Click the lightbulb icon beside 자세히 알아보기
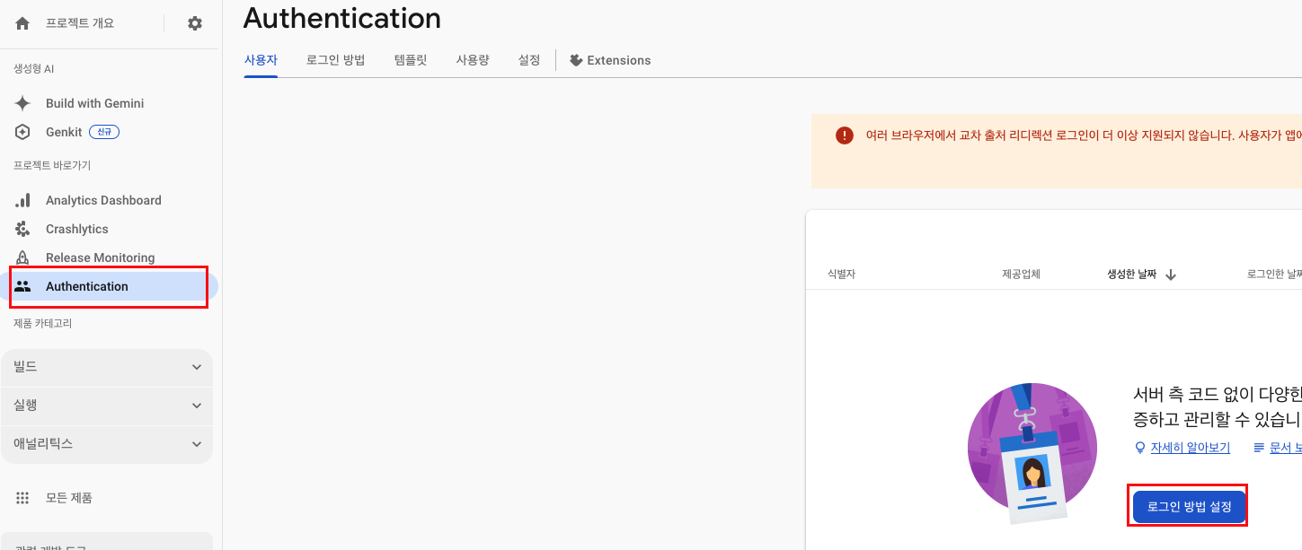This screenshot has height=550, width=1302. (1140, 448)
